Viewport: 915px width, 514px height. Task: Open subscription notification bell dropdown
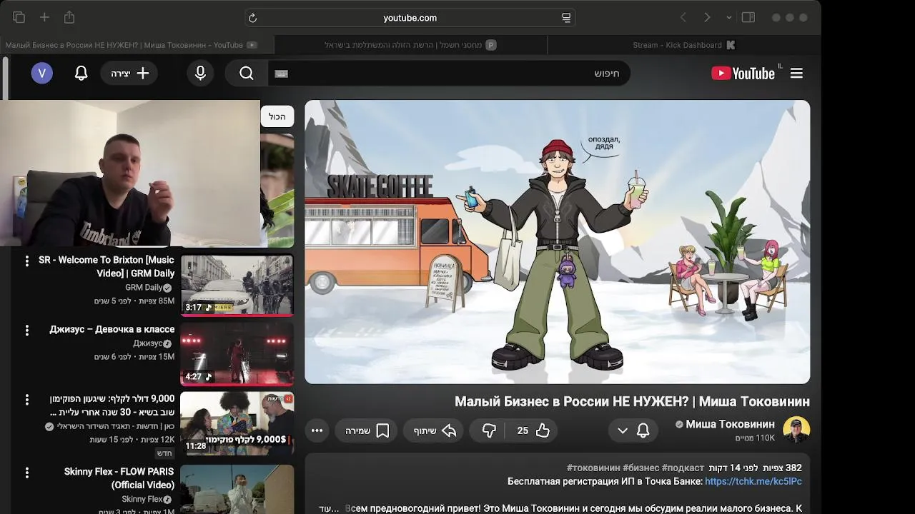point(633,430)
